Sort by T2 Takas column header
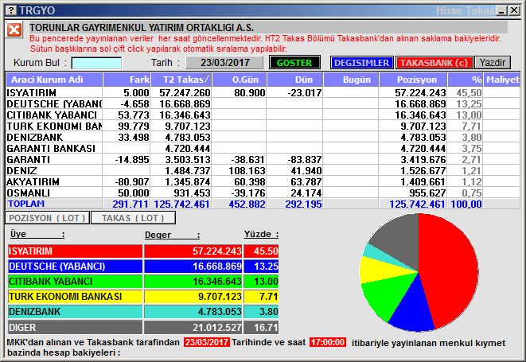 (181, 80)
